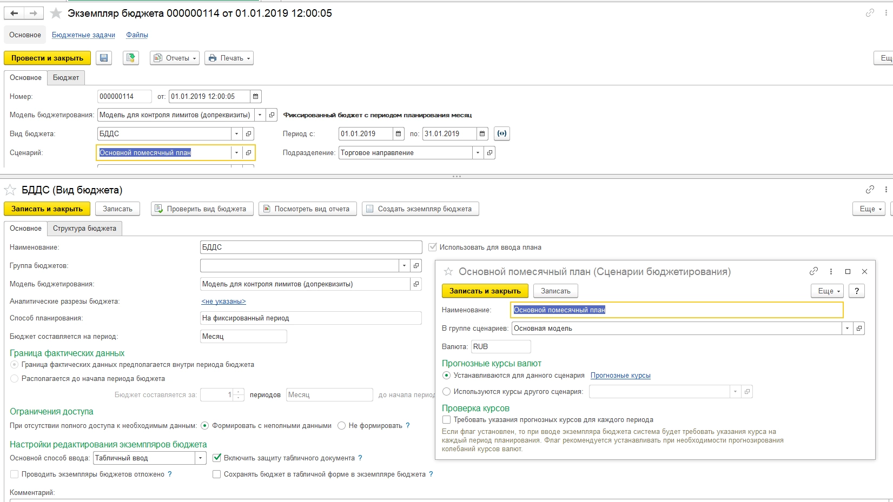The image size is (893, 502).
Task: Click the post document icon beside save
Action: (x=130, y=58)
